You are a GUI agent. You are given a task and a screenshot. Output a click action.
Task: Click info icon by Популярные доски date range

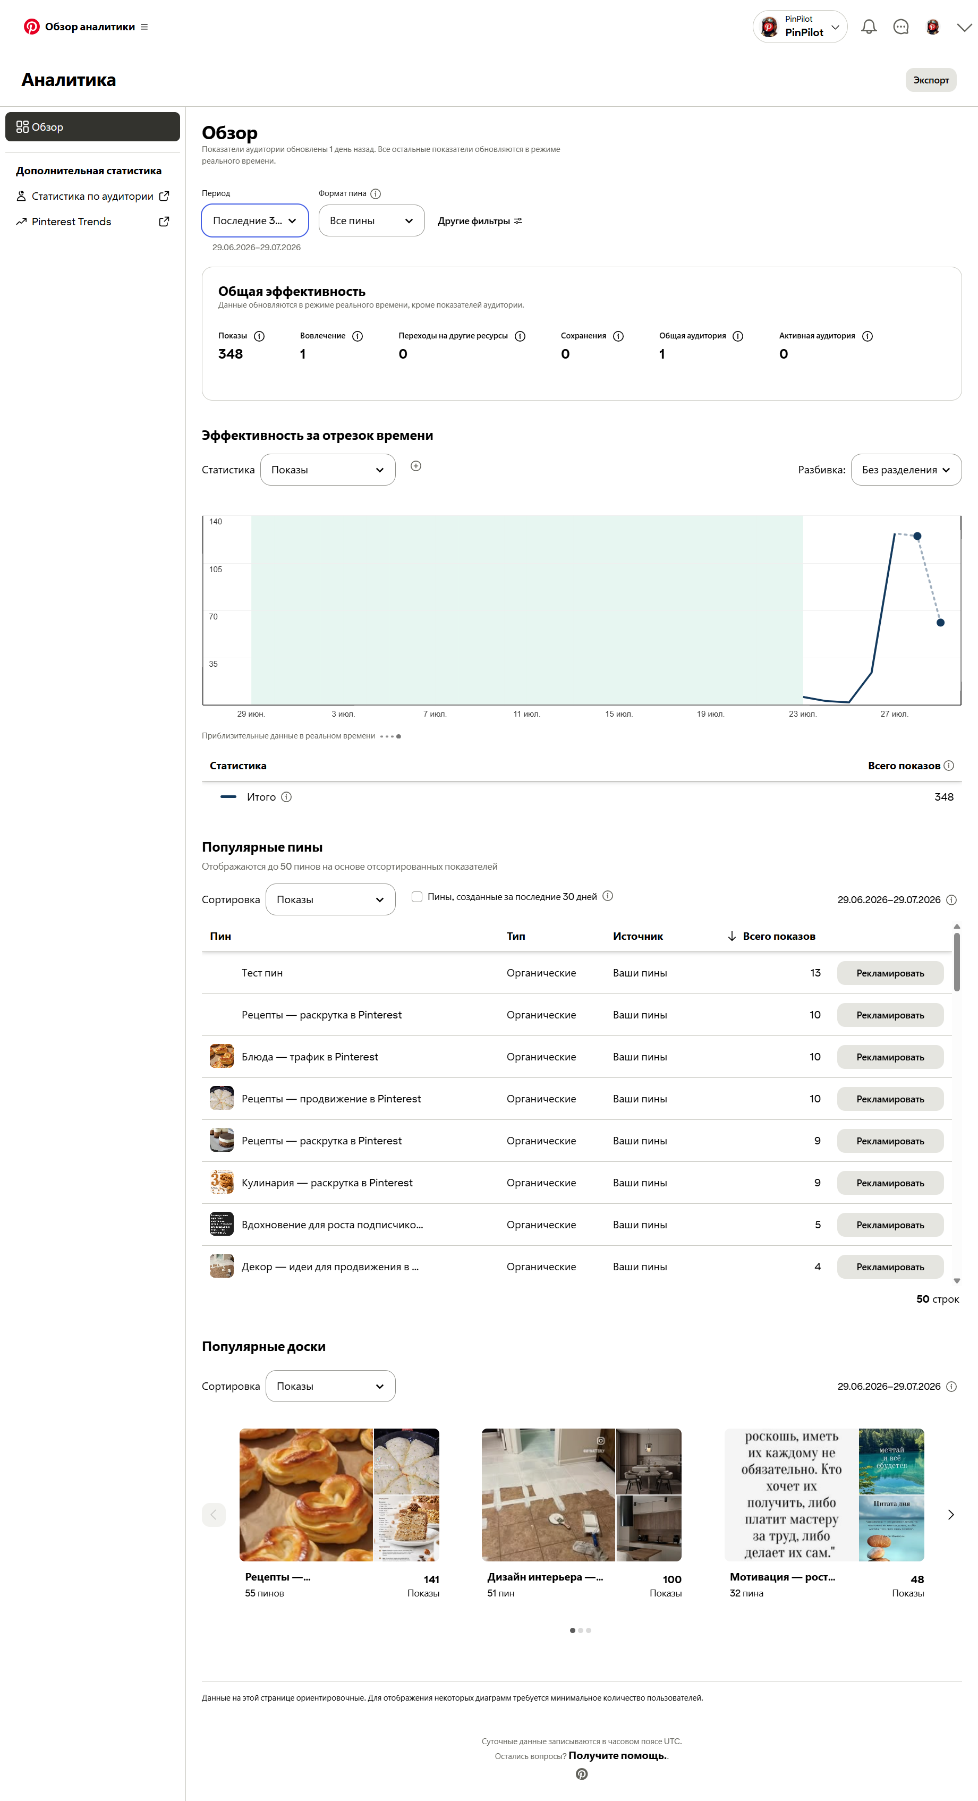(951, 1387)
